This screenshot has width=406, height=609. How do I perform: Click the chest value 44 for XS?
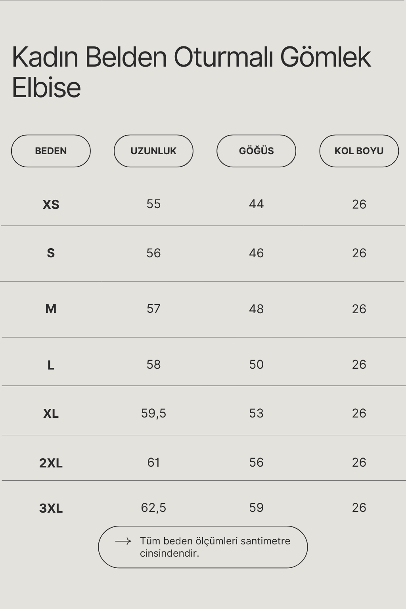tap(256, 204)
